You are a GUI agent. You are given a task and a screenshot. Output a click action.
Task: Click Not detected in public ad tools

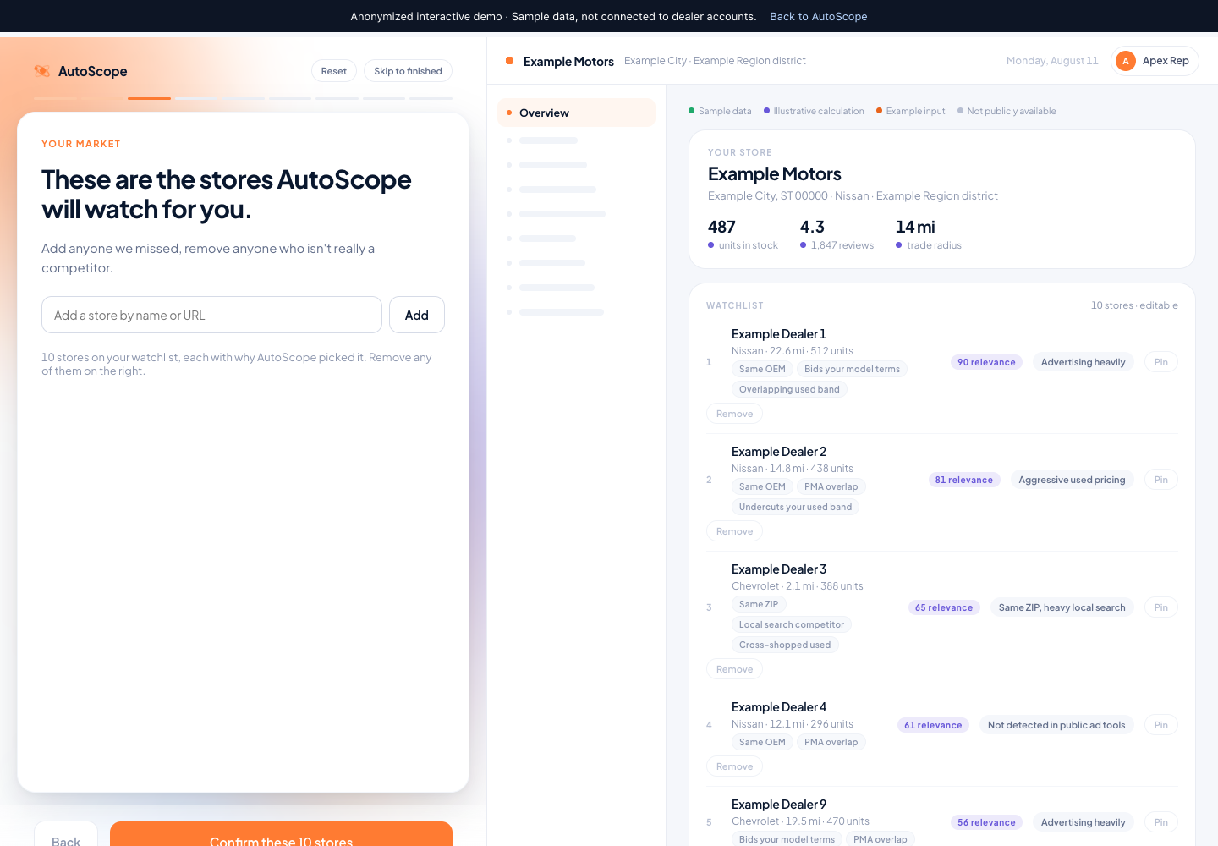tap(1056, 725)
